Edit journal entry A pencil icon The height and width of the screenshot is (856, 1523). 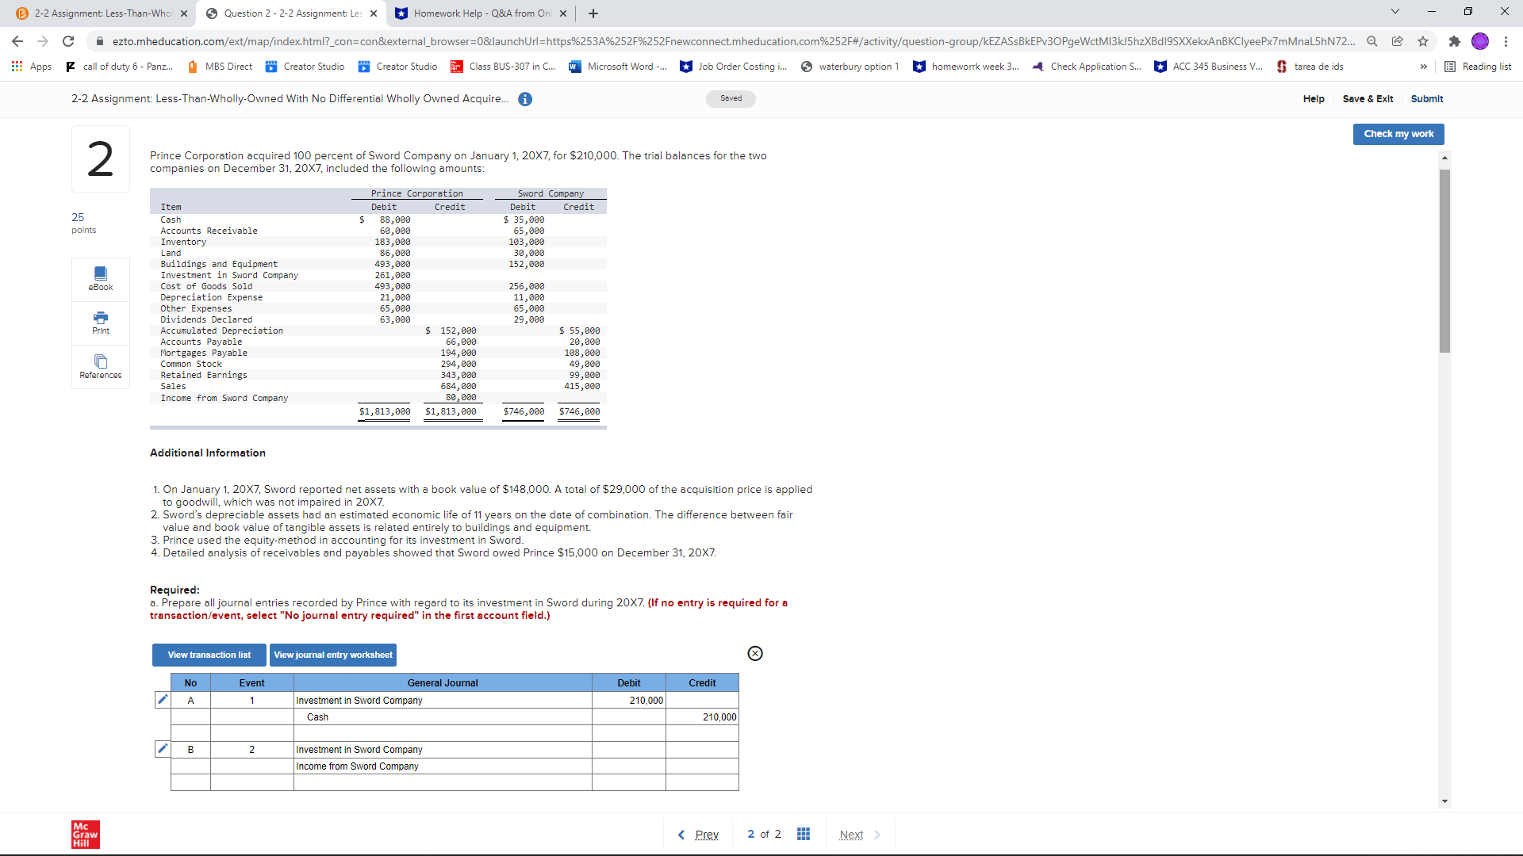coord(163,699)
